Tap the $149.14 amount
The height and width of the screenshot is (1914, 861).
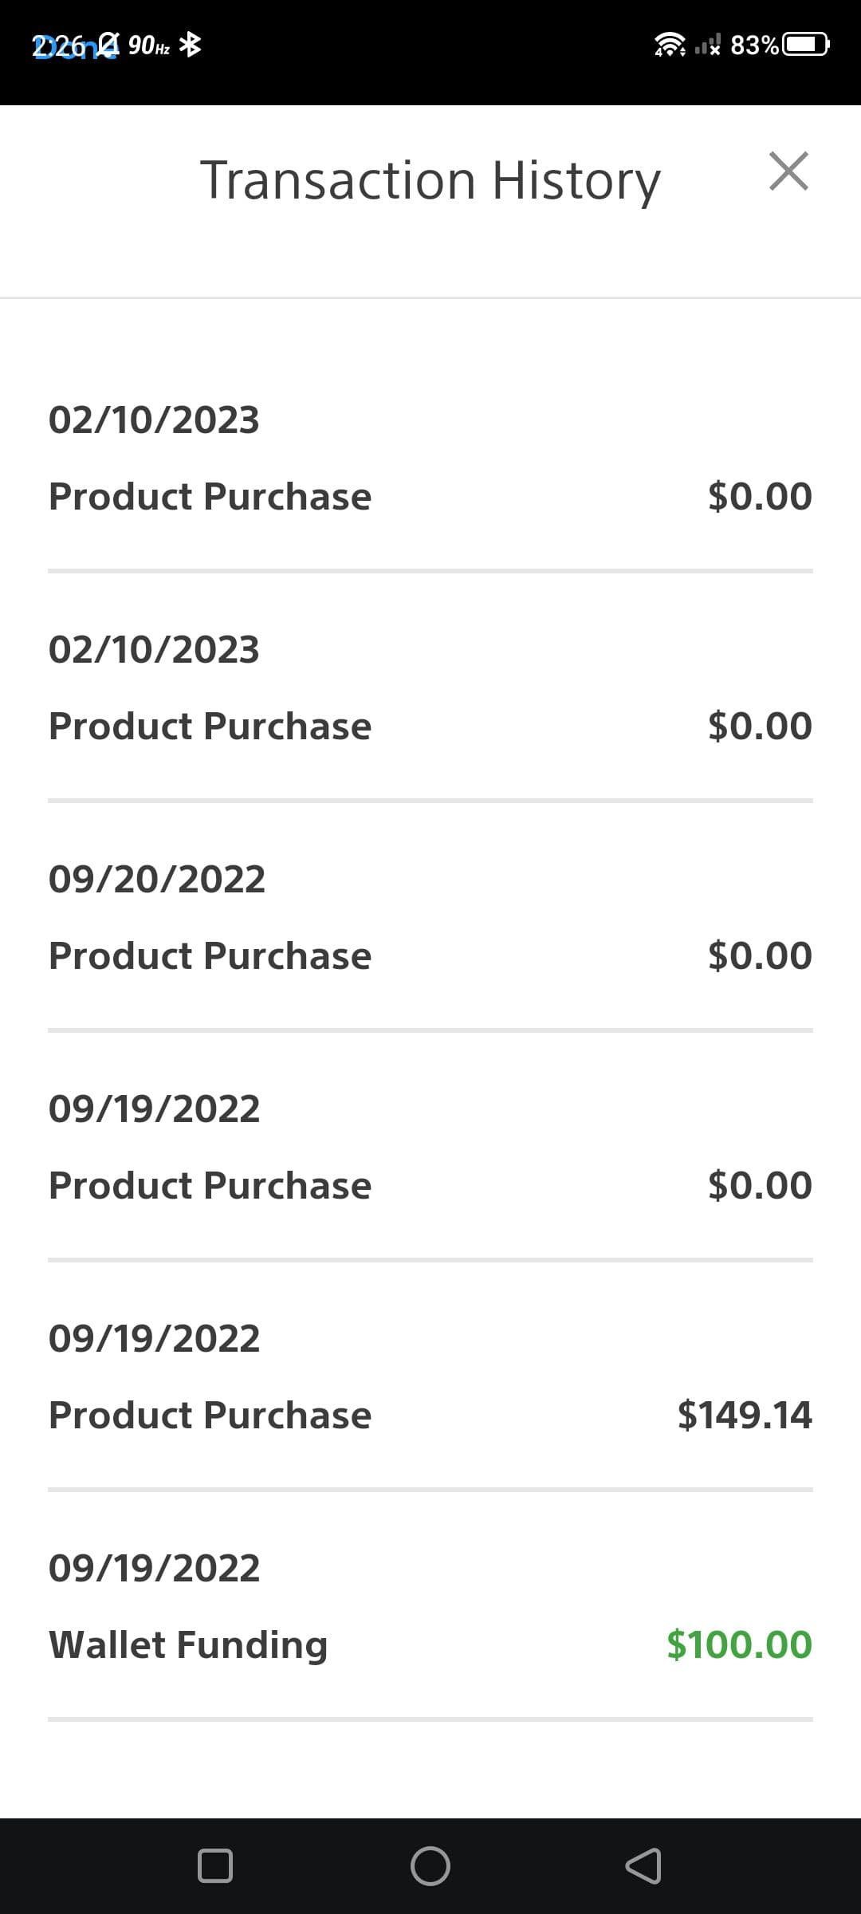[x=745, y=1415]
